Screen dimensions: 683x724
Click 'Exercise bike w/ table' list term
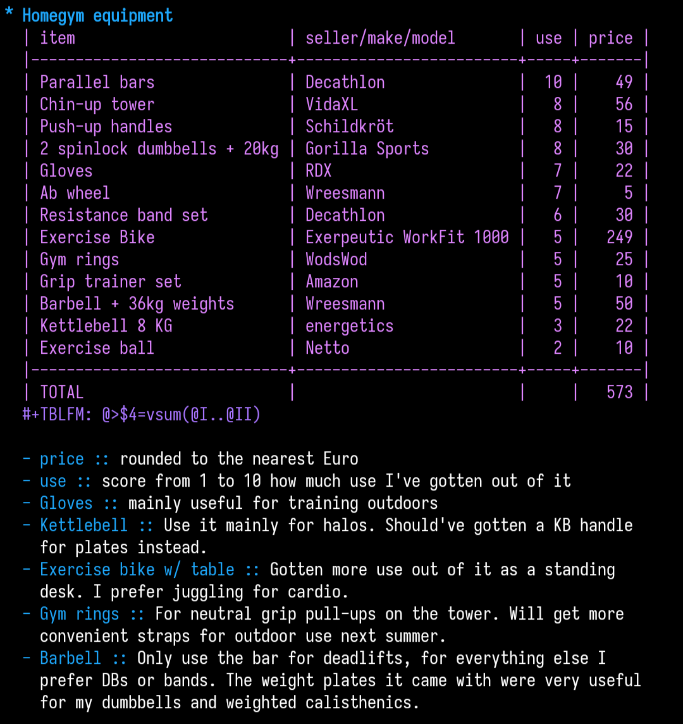pos(137,570)
